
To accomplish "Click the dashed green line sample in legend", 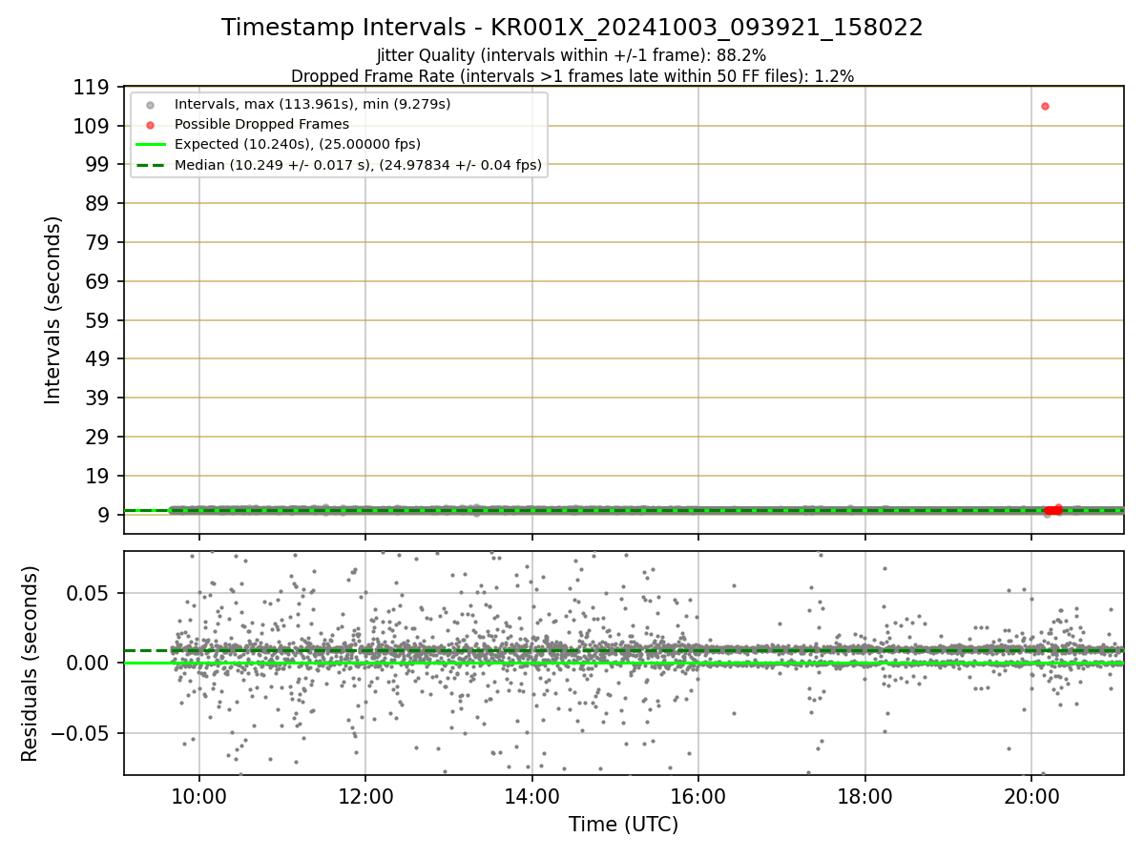I will tap(150, 166).
